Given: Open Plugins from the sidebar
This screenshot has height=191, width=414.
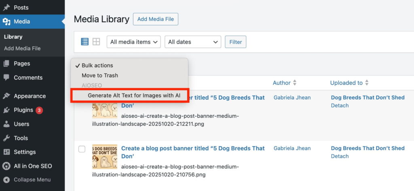Looking at the screenshot, I should tap(23, 110).
